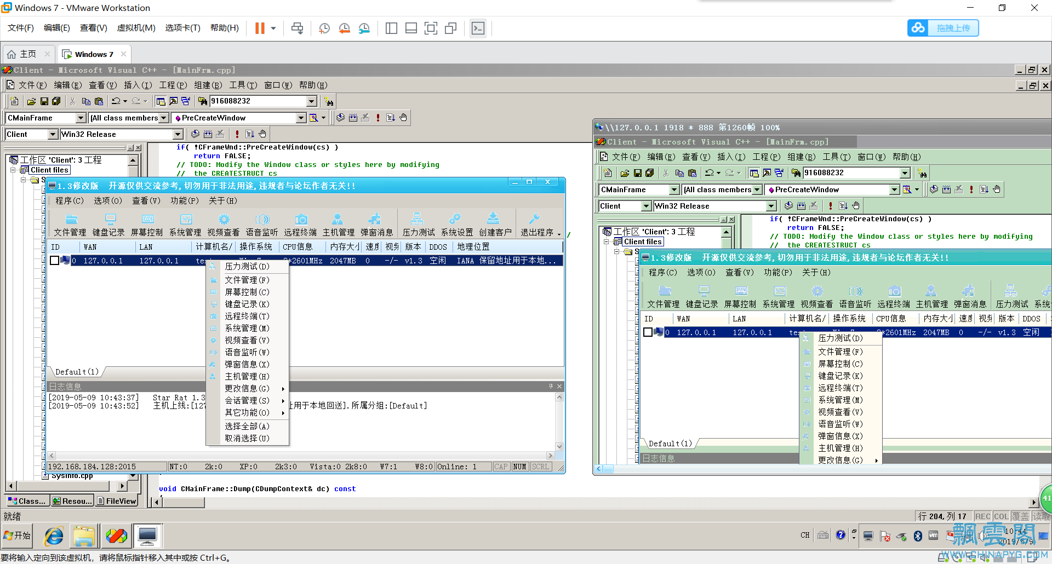Click Execute Program red exclamation icon in WizardBar row

click(378, 118)
